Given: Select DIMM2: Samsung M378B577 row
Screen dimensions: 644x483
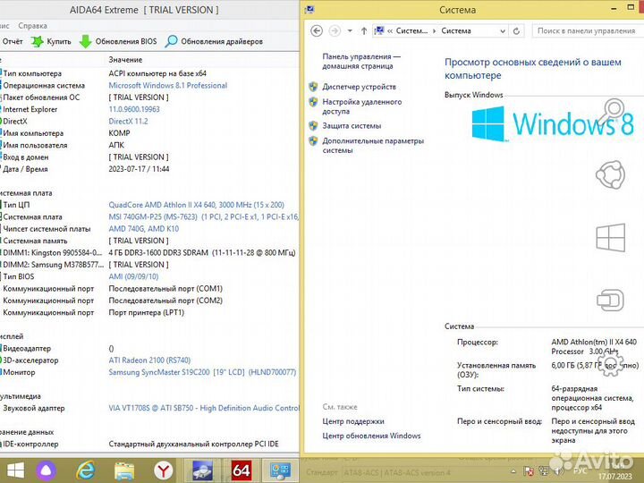Looking at the screenshot, I should [x=149, y=265].
